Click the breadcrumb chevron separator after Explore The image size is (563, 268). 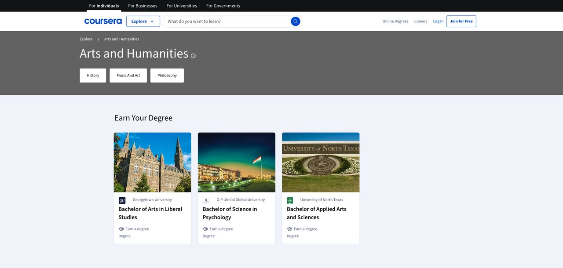99,39
